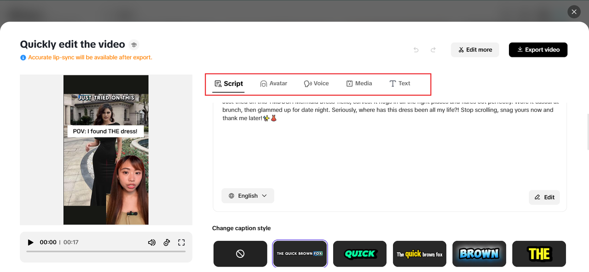Switch to the Voice tab
The image size is (589, 272).
coord(316,83)
